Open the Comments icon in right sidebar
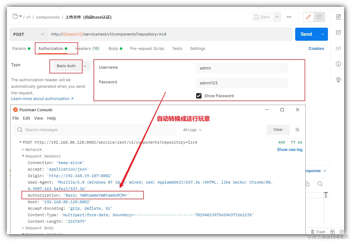This screenshot has width=351, height=241. 338,33
